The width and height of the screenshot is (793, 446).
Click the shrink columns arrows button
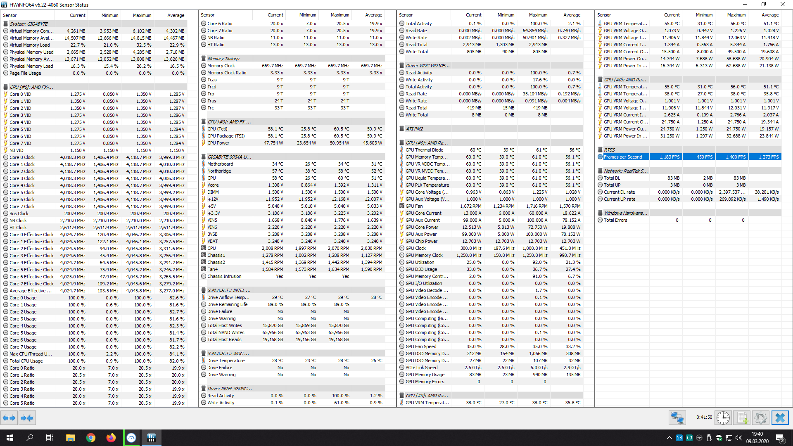click(27, 418)
